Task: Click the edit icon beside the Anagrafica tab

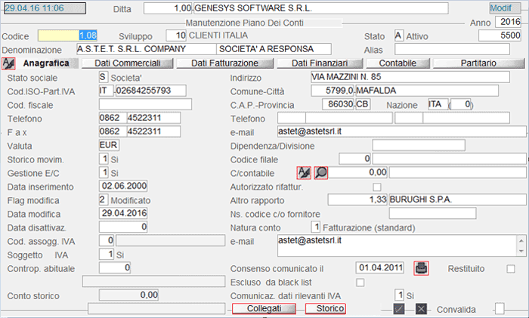Action: click(10, 63)
